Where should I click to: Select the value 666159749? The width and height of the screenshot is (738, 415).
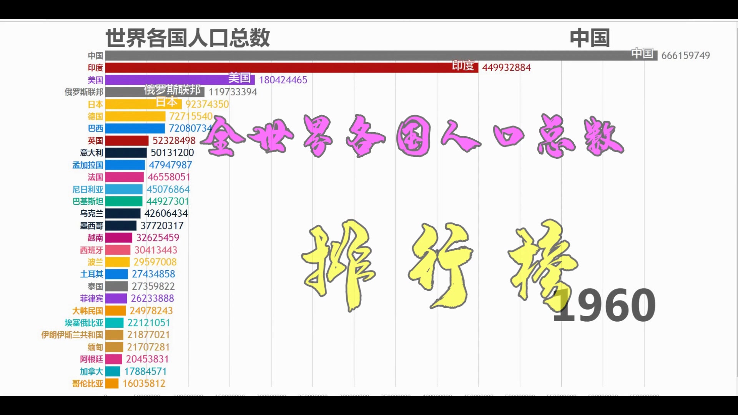[x=686, y=55]
